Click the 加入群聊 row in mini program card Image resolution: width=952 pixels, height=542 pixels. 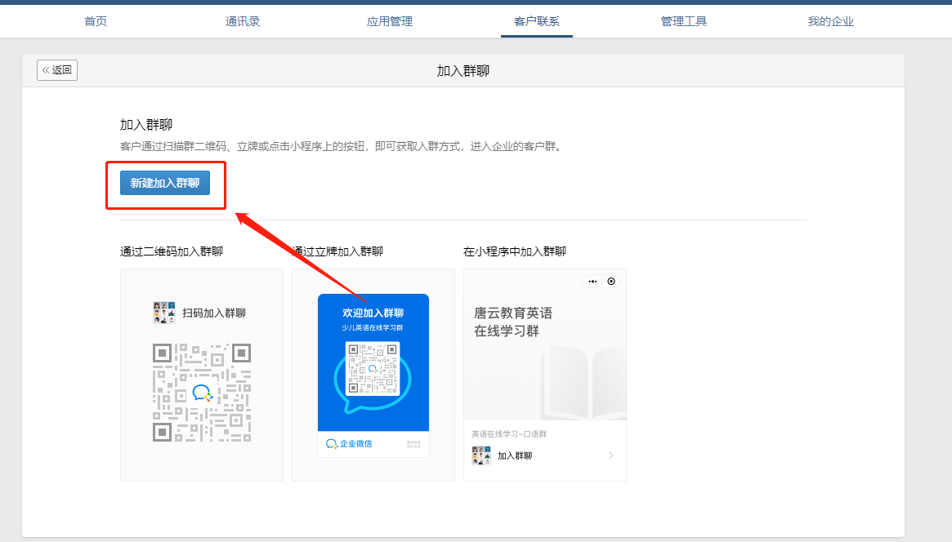click(x=544, y=455)
